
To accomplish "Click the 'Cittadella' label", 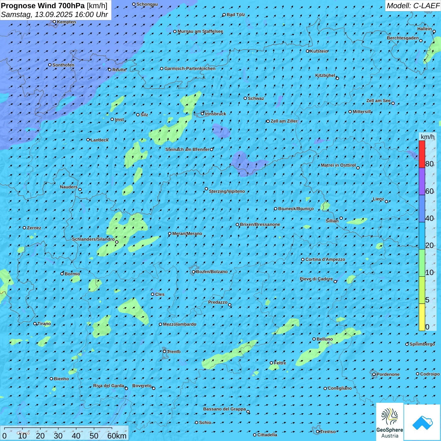I will [267, 435].
